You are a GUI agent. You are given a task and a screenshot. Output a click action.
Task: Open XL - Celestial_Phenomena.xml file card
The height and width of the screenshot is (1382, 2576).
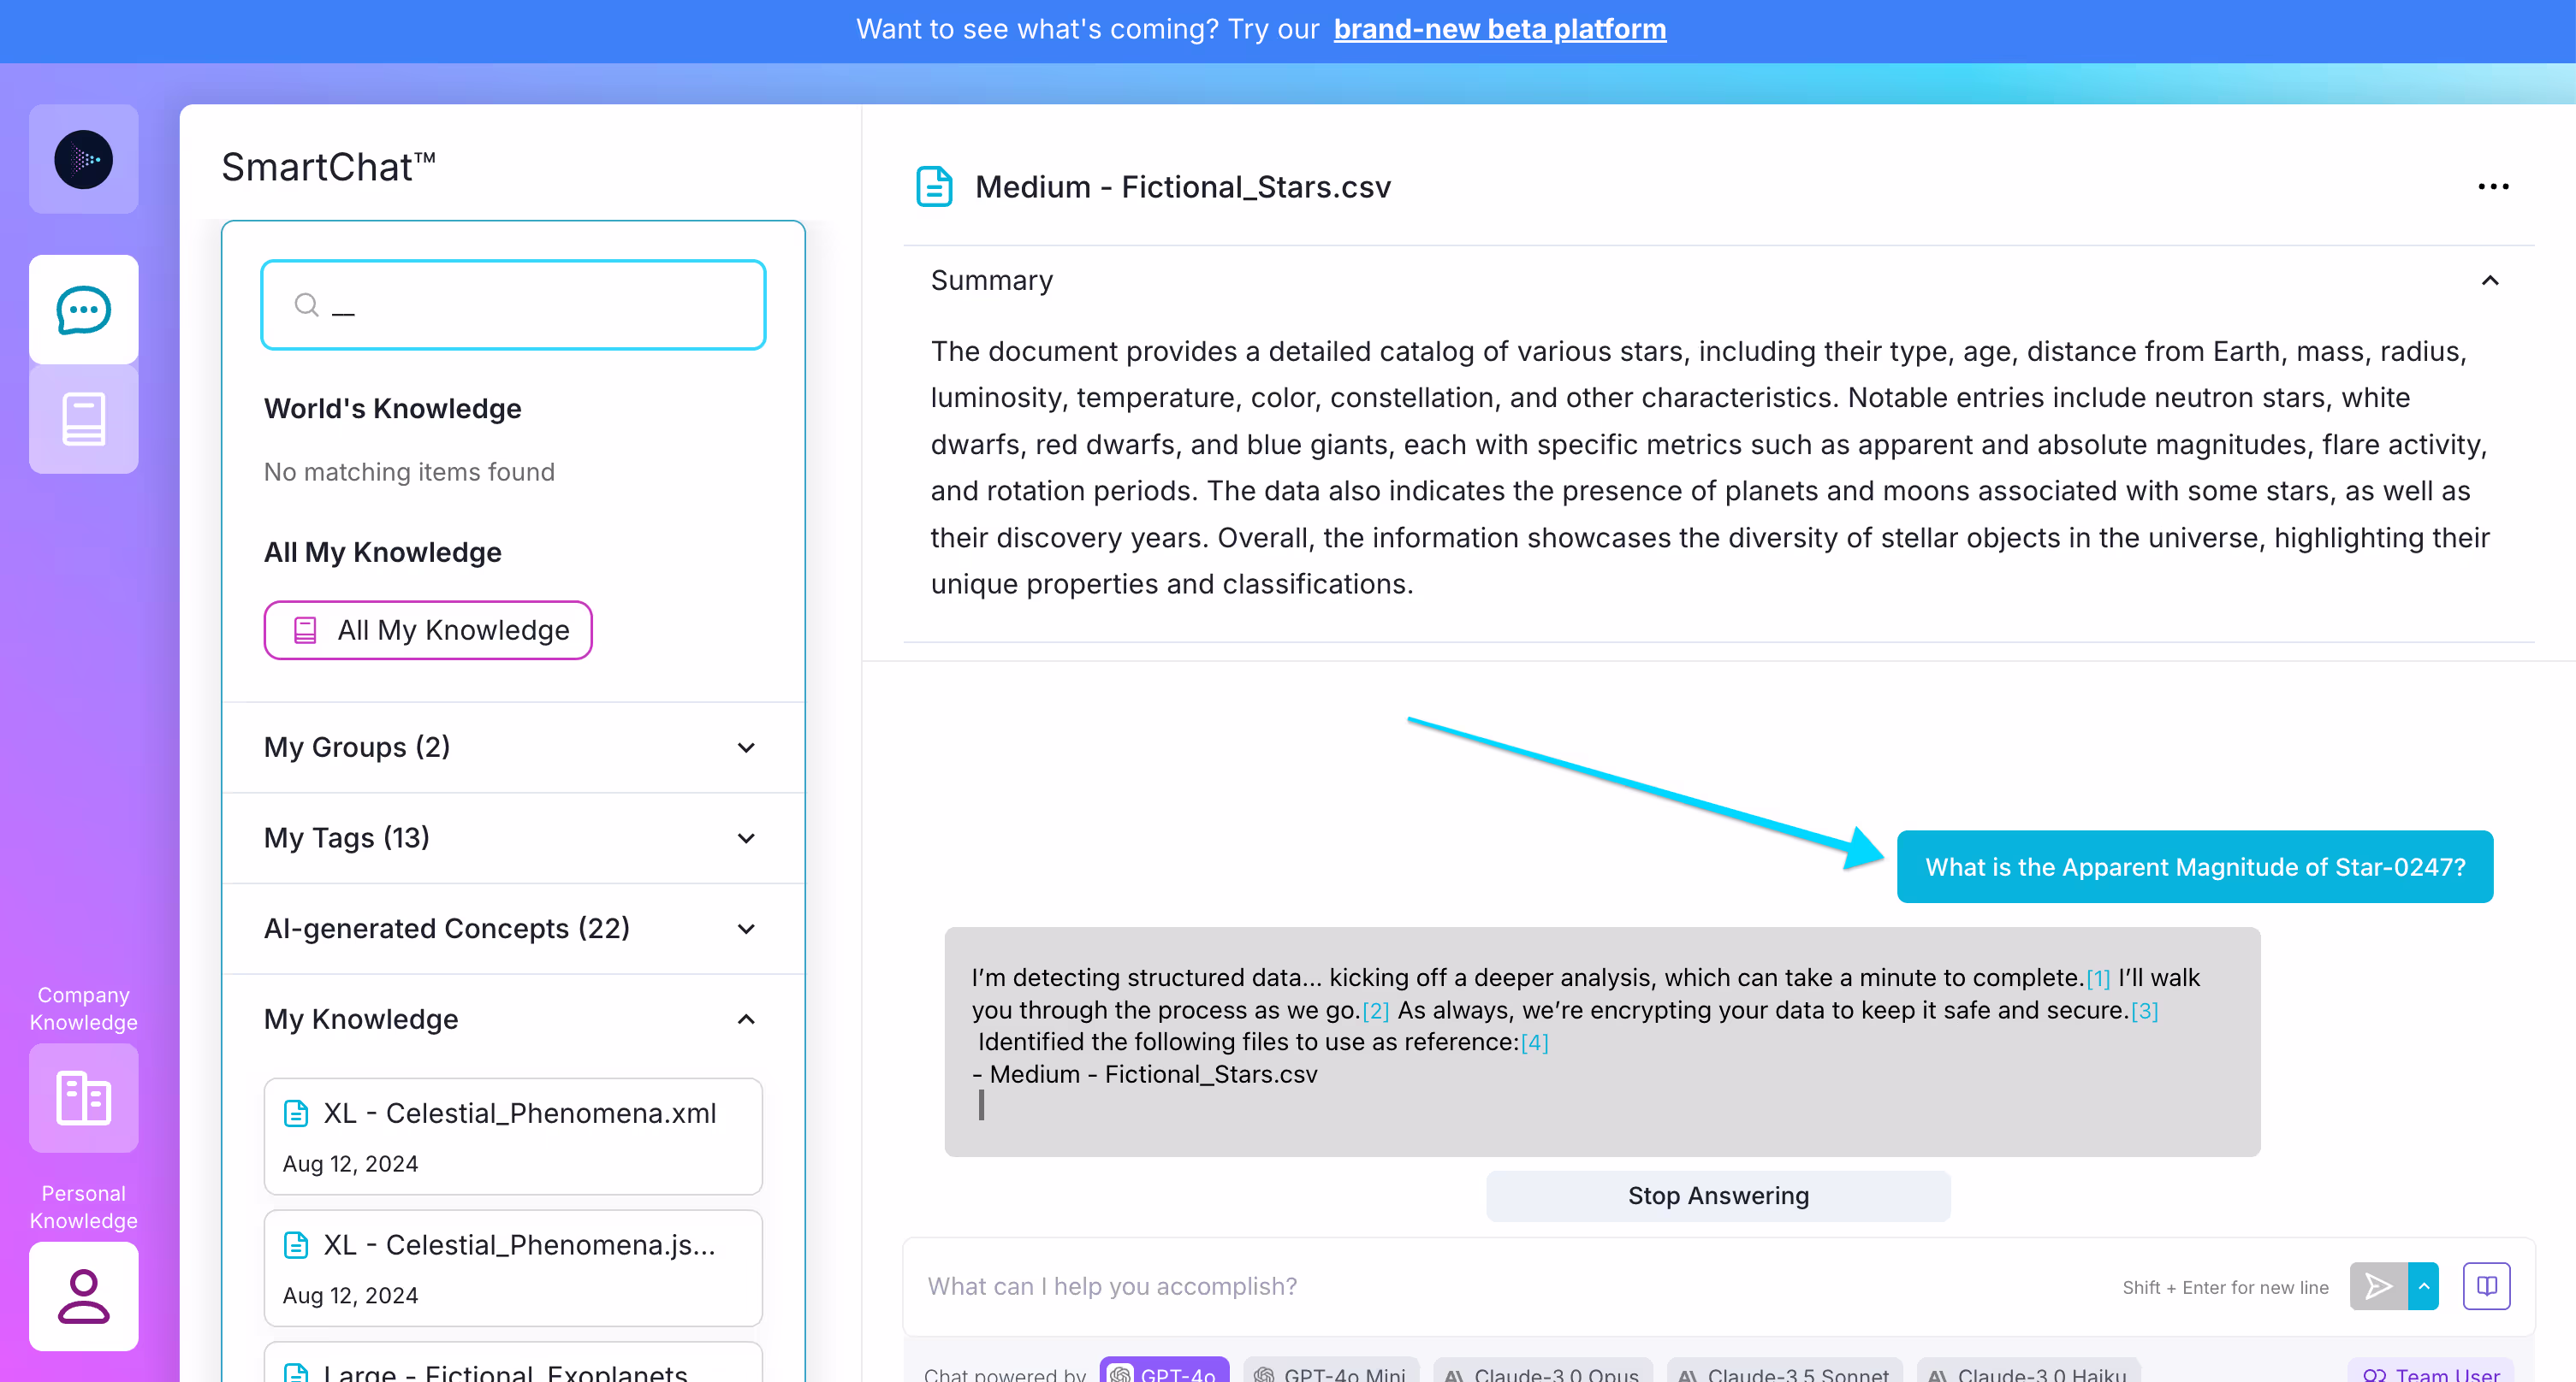click(513, 1137)
